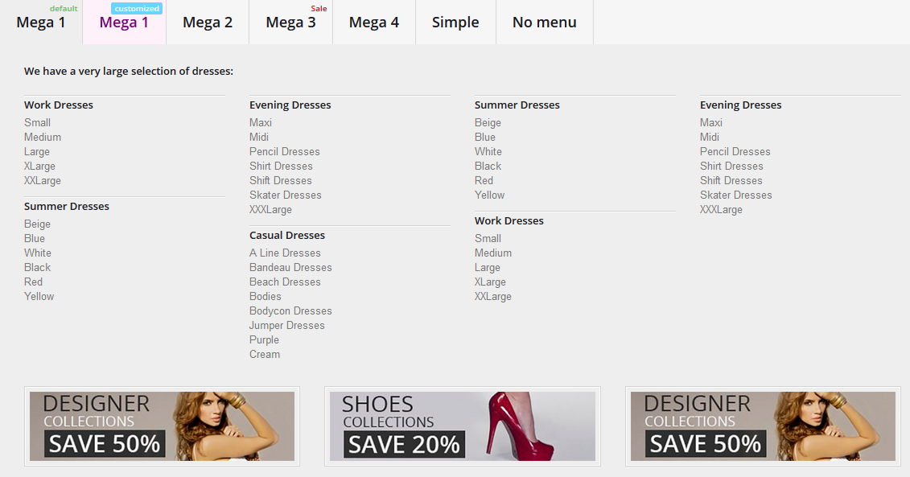This screenshot has width=910, height=477.
Task: Pick Large in first column Work Dresses
Action: click(36, 151)
